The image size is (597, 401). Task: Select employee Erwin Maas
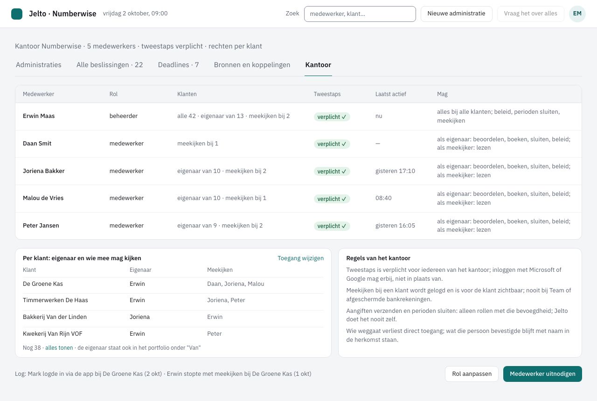39,116
